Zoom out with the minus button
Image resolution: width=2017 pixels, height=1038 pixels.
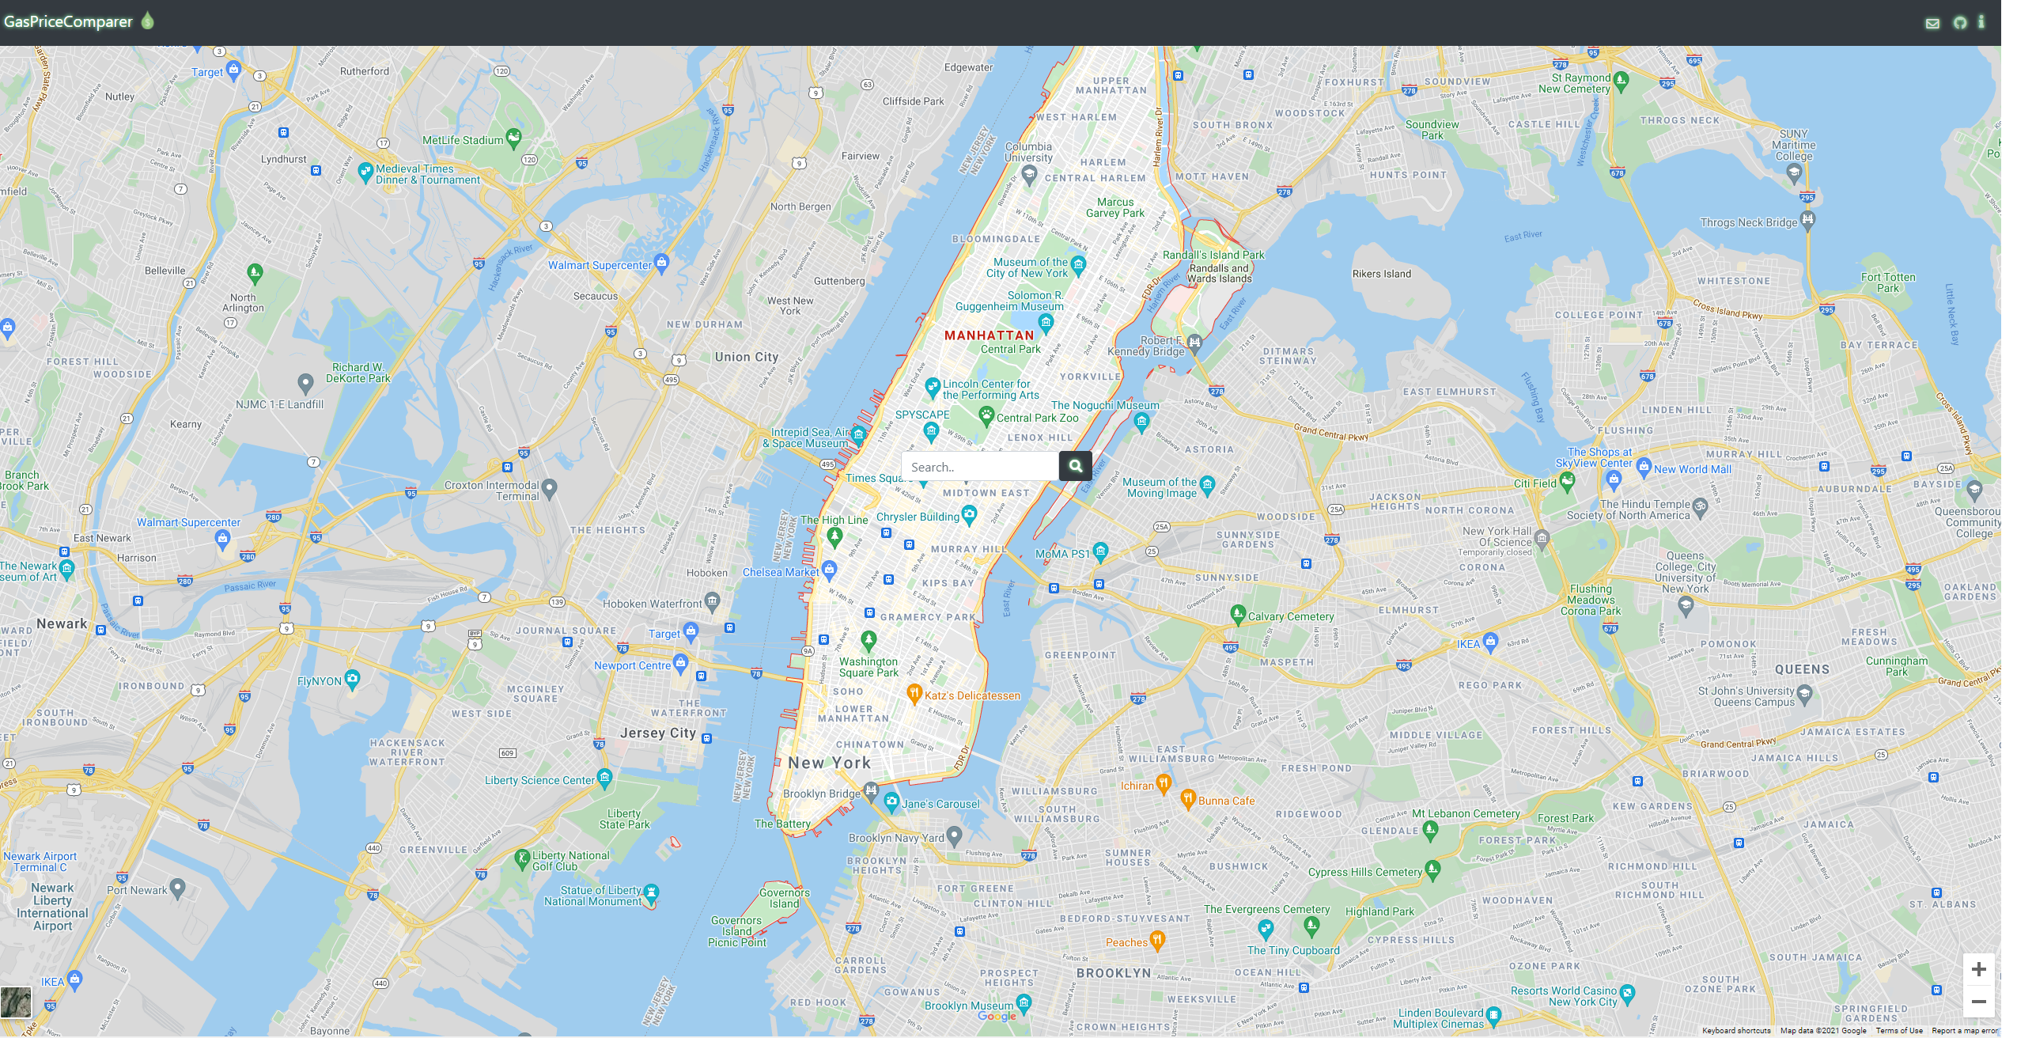(1978, 1002)
